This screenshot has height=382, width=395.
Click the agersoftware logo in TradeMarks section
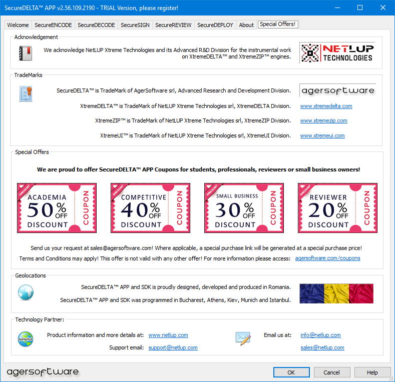pos(337,90)
